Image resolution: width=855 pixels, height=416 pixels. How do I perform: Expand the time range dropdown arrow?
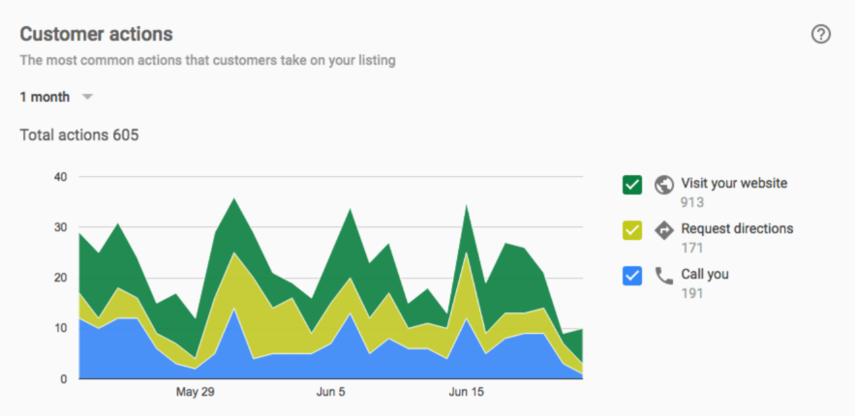click(87, 97)
